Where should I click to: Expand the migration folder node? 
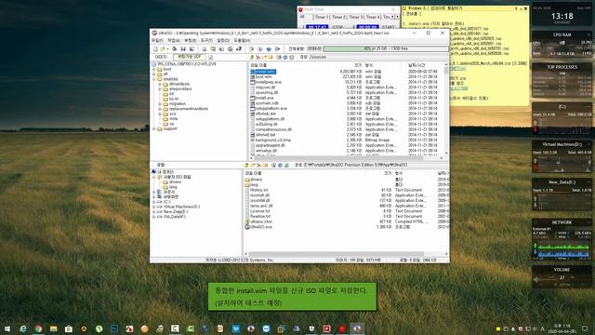160,103
